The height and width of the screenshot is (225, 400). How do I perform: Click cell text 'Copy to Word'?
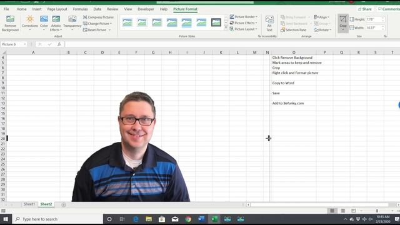pyautogui.click(x=283, y=83)
